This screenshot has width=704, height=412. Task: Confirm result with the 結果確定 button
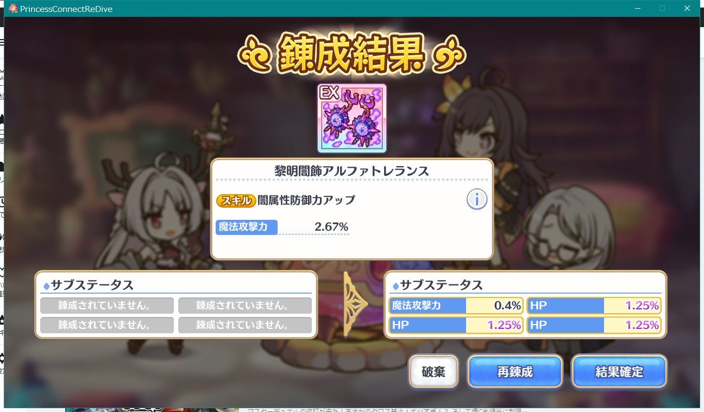click(x=619, y=372)
